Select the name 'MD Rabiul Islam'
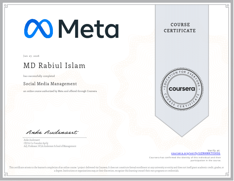This screenshot has height=181, width=234. pos(54,66)
